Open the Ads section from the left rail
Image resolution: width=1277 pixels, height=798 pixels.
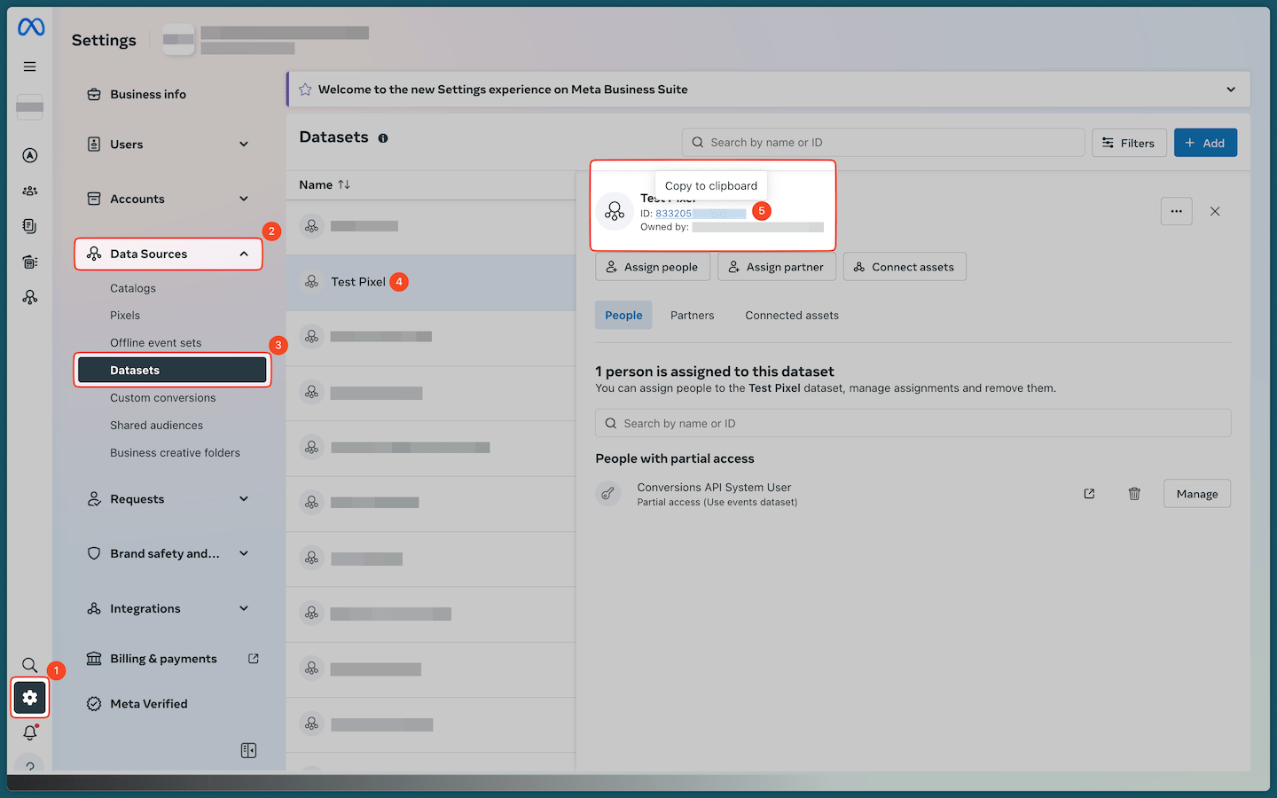(x=29, y=155)
